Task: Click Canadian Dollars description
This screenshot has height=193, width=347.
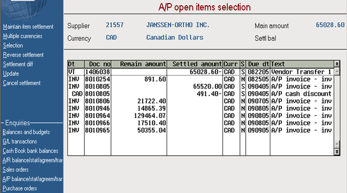Action: (x=175, y=37)
